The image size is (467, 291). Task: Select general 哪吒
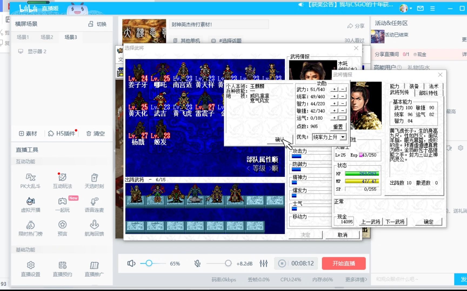click(x=160, y=76)
